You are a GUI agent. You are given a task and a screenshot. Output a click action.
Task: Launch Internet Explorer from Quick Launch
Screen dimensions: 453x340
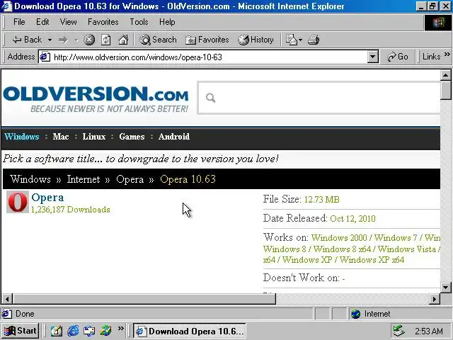click(73, 331)
